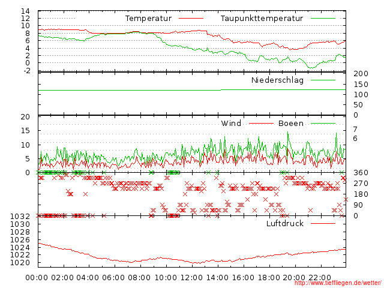The height and width of the screenshot is (288, 384).
Task: Click the 270 wind direction axis value
Action: click(x=361, y=184)
